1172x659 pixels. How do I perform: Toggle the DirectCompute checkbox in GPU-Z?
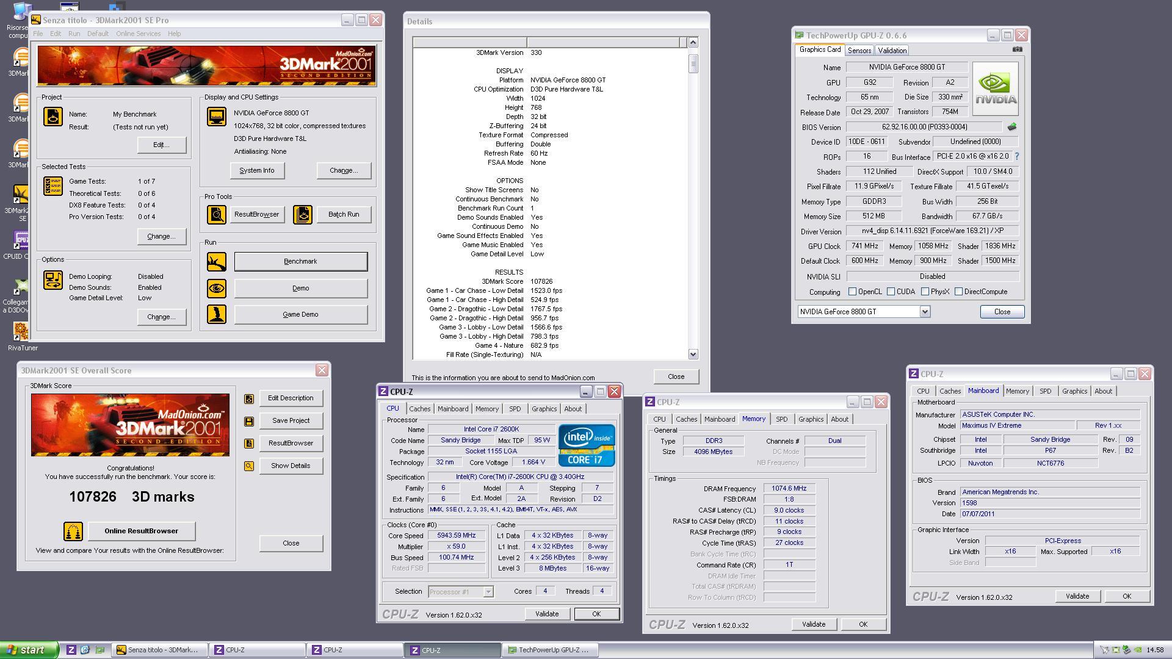[x=958, y=292]
